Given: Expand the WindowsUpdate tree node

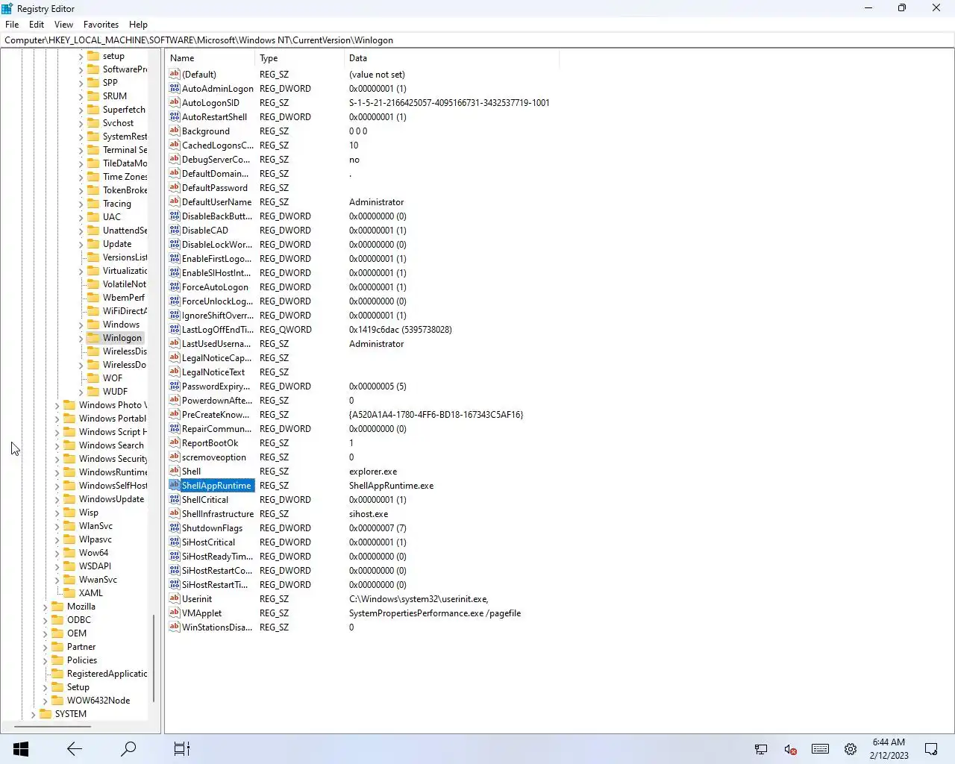Looking at the screenshot, I should click(x=57, y=499).
